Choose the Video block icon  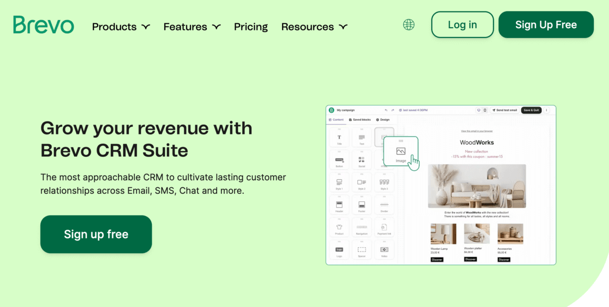click(384, 250)
